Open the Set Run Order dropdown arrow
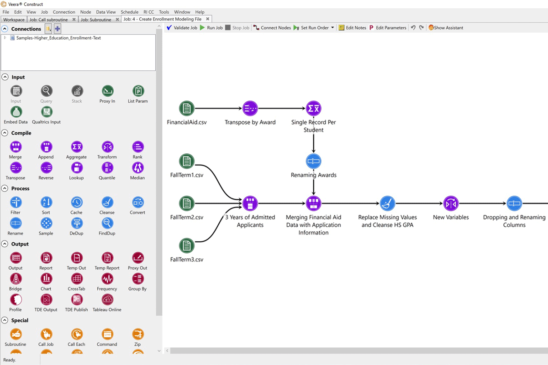This screenshot has width=548, height=365. tap(332, 28)
